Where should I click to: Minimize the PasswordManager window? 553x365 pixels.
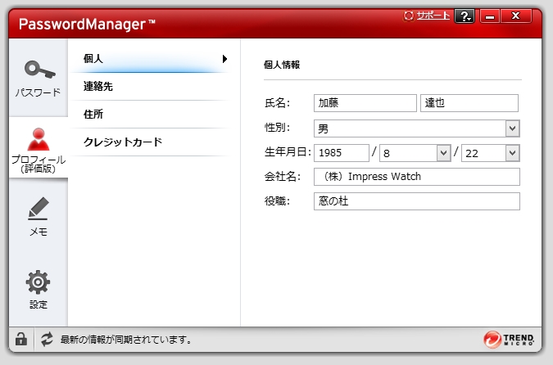[x=490, y=16]
